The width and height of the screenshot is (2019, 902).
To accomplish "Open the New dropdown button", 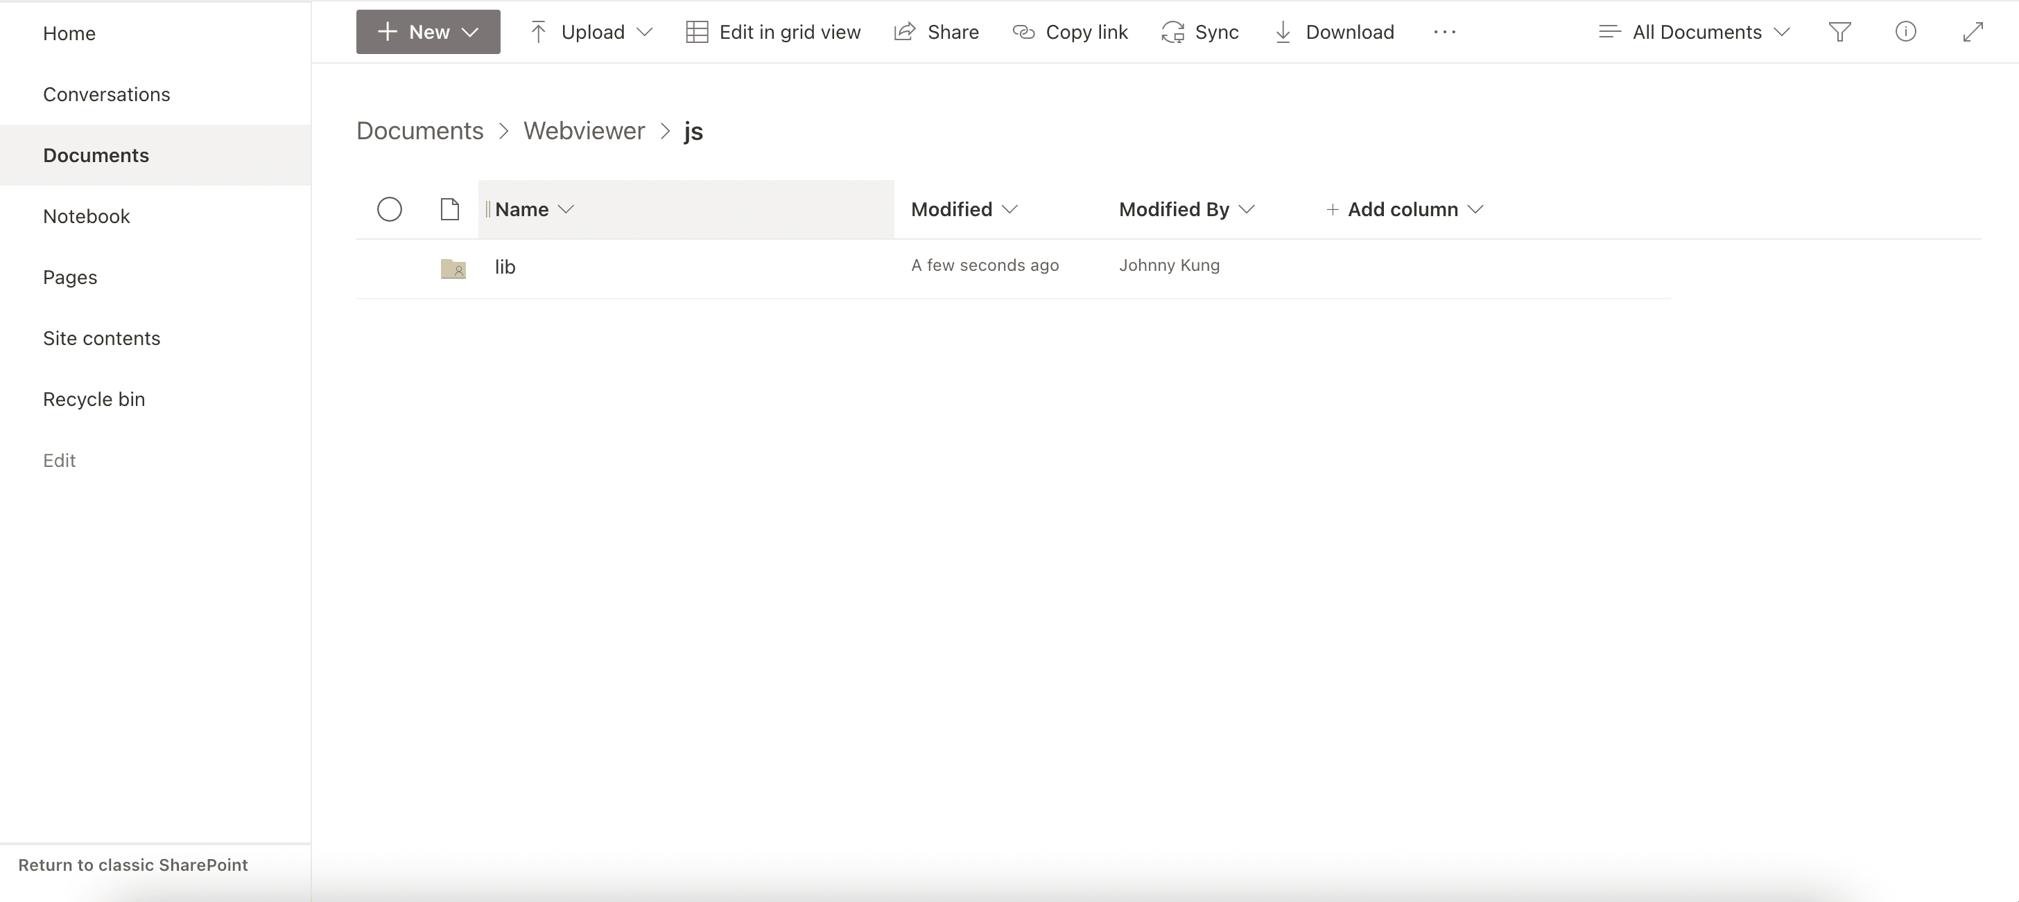I will tap(428, 32).
